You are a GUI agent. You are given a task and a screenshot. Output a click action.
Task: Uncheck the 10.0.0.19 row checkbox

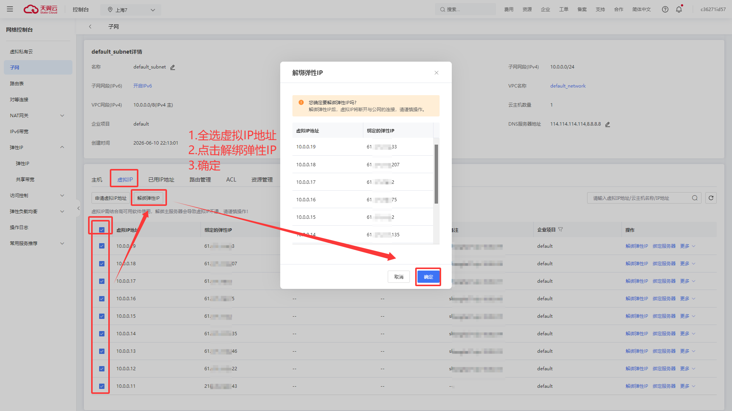[x=102, y=246]
